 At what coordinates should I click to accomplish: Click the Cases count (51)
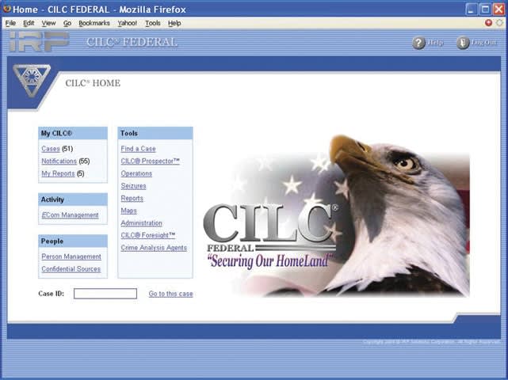tap(67, 149)
